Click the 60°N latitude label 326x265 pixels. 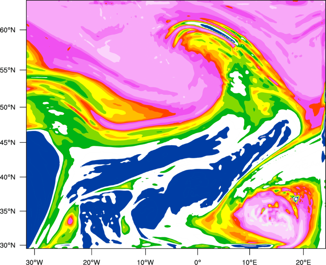8,30
